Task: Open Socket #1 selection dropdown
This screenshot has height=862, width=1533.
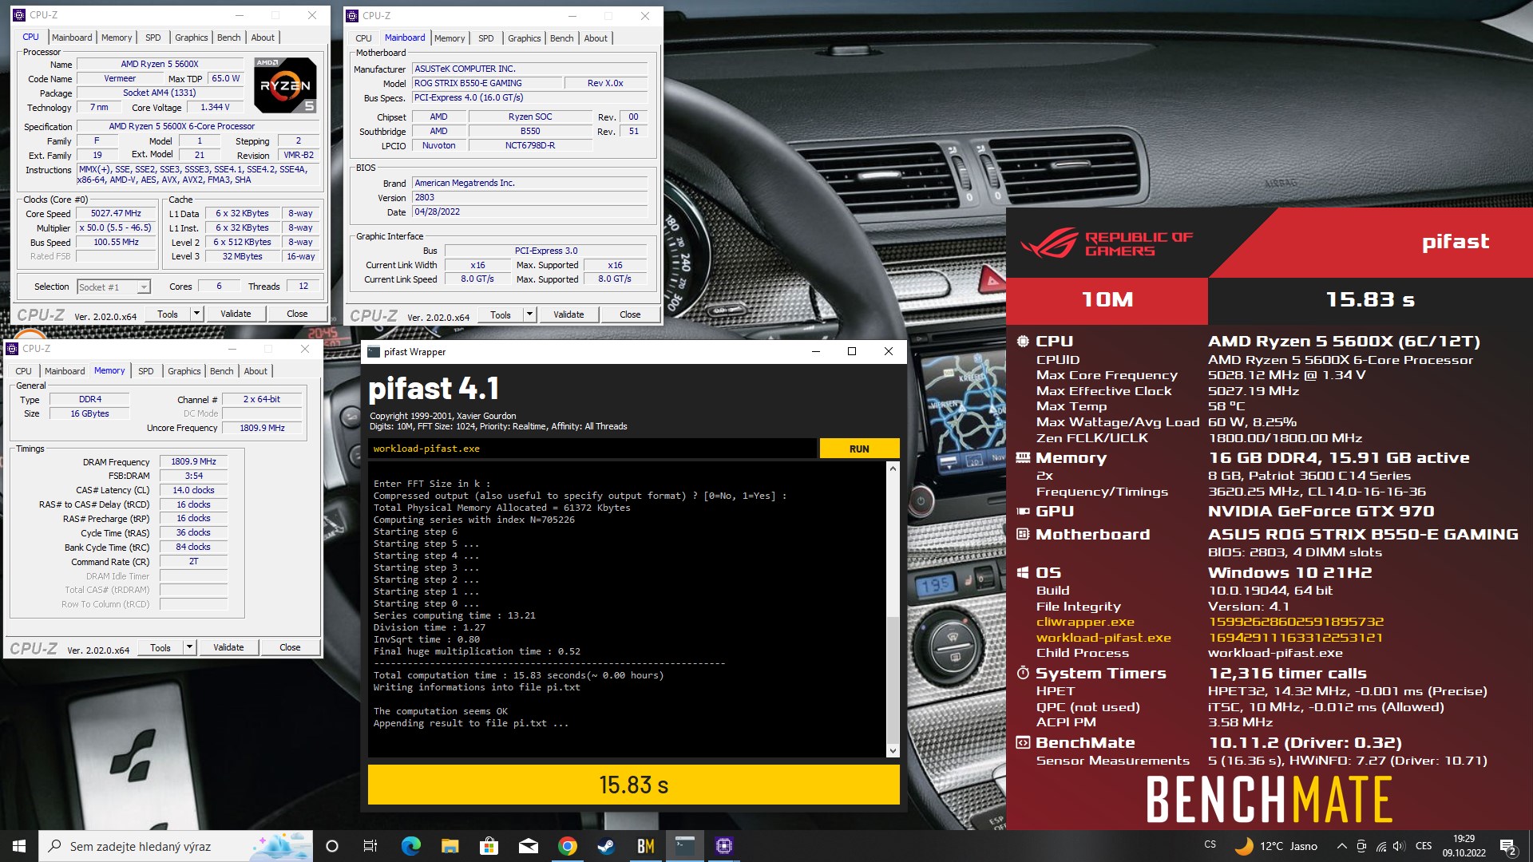Action: pyautogui.click(x=113, y=287)
